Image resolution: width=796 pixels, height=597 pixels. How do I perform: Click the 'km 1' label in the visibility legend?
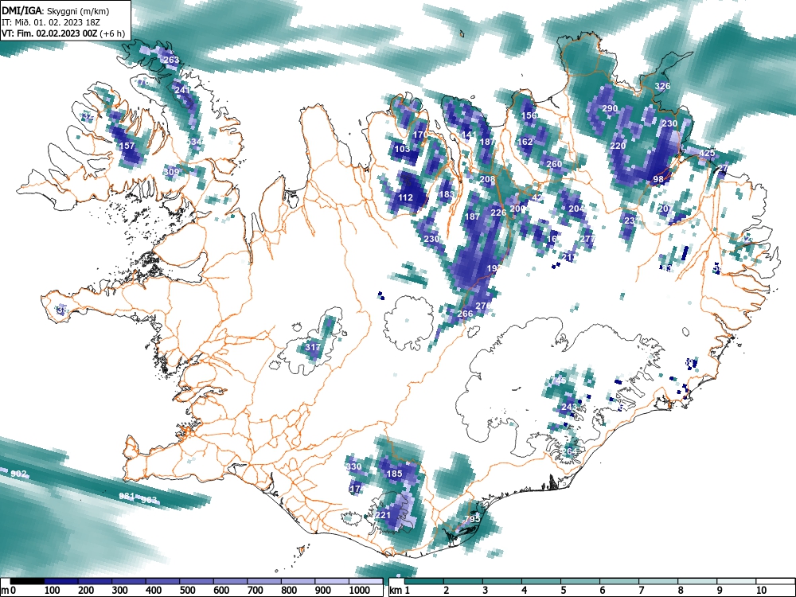(x=400, y=591)
